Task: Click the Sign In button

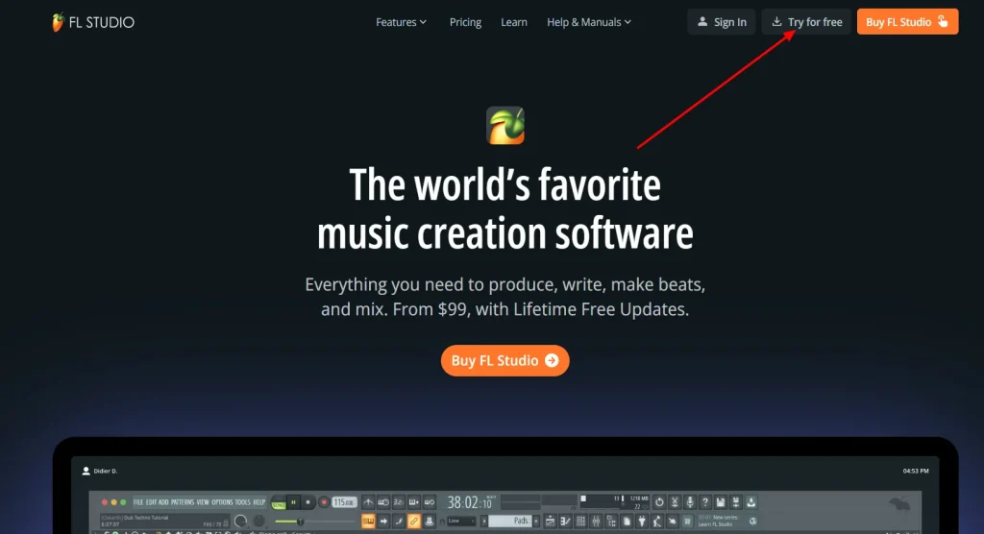Action: (x=721, y=22)
